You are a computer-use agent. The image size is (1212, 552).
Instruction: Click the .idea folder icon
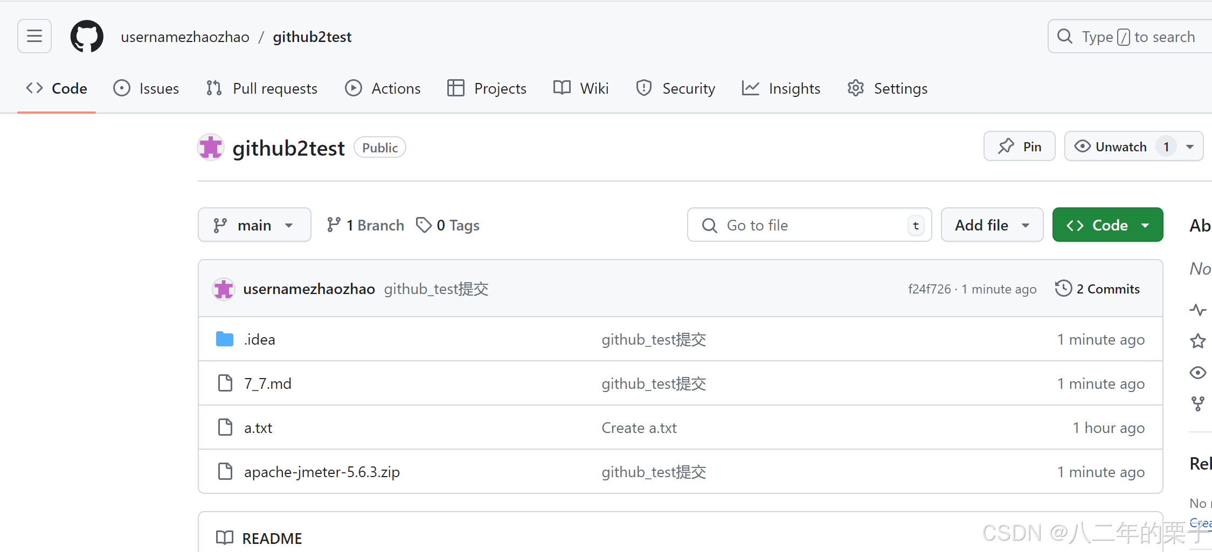coord(225,339)
